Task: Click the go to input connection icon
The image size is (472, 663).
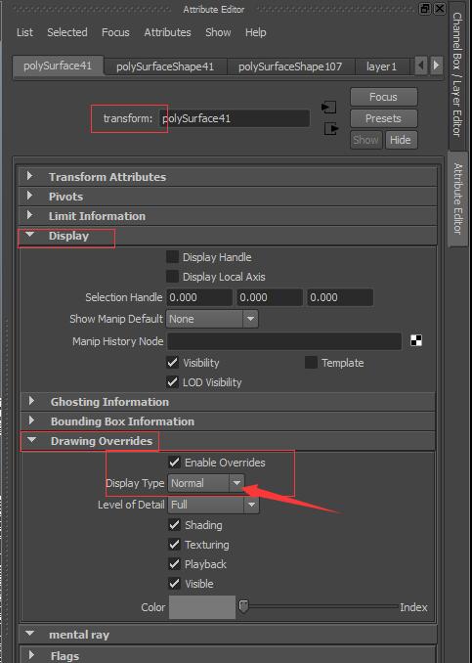Action: tap(328, 108)
